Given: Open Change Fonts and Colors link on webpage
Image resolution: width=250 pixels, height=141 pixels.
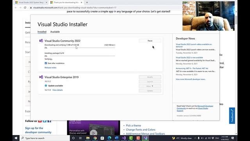Looking at the screenshot, I should click(141, 130).
